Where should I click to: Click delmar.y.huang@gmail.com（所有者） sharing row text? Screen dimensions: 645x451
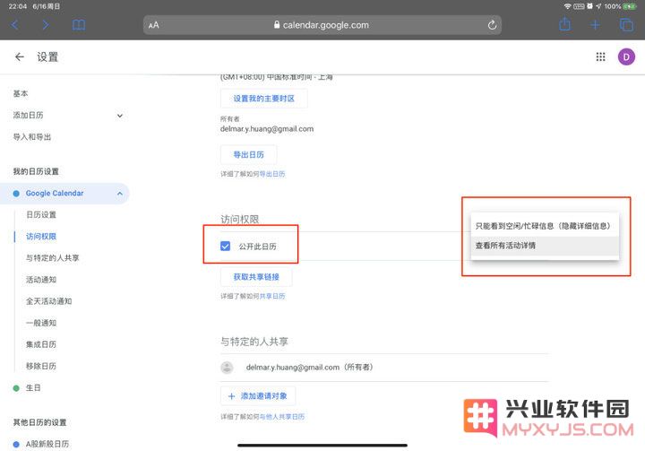(x=309, y=368)
